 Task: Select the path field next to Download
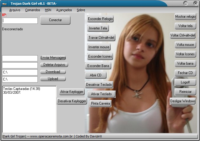(x=20, y=72)
